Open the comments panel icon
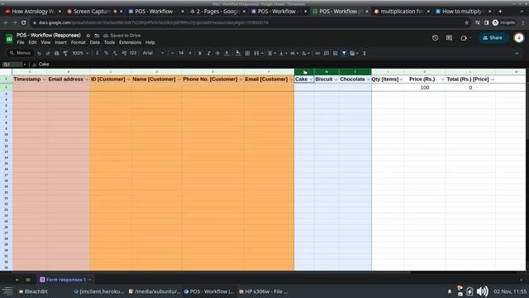The image size is (529, 298). click(449, 38)
